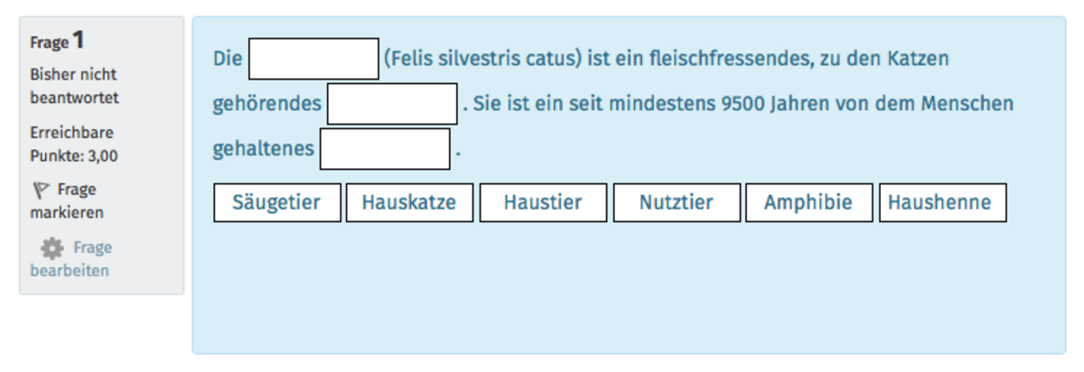Open the Frage bearbeiten link text
This screenshot has width=1084, height=372.
tap(71, 258)
